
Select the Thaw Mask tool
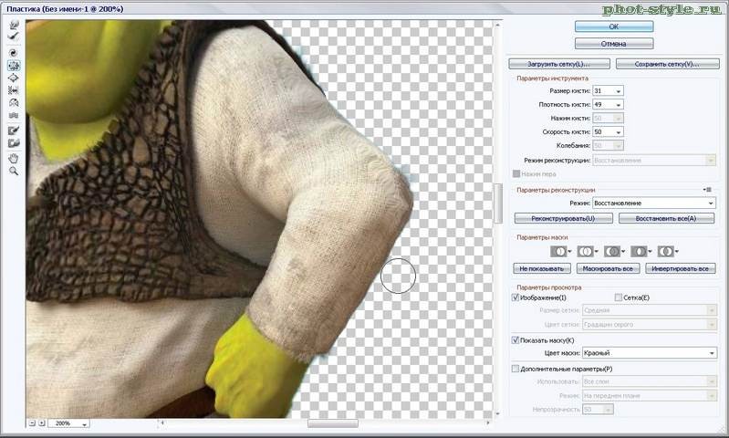(x=14, y=143)
